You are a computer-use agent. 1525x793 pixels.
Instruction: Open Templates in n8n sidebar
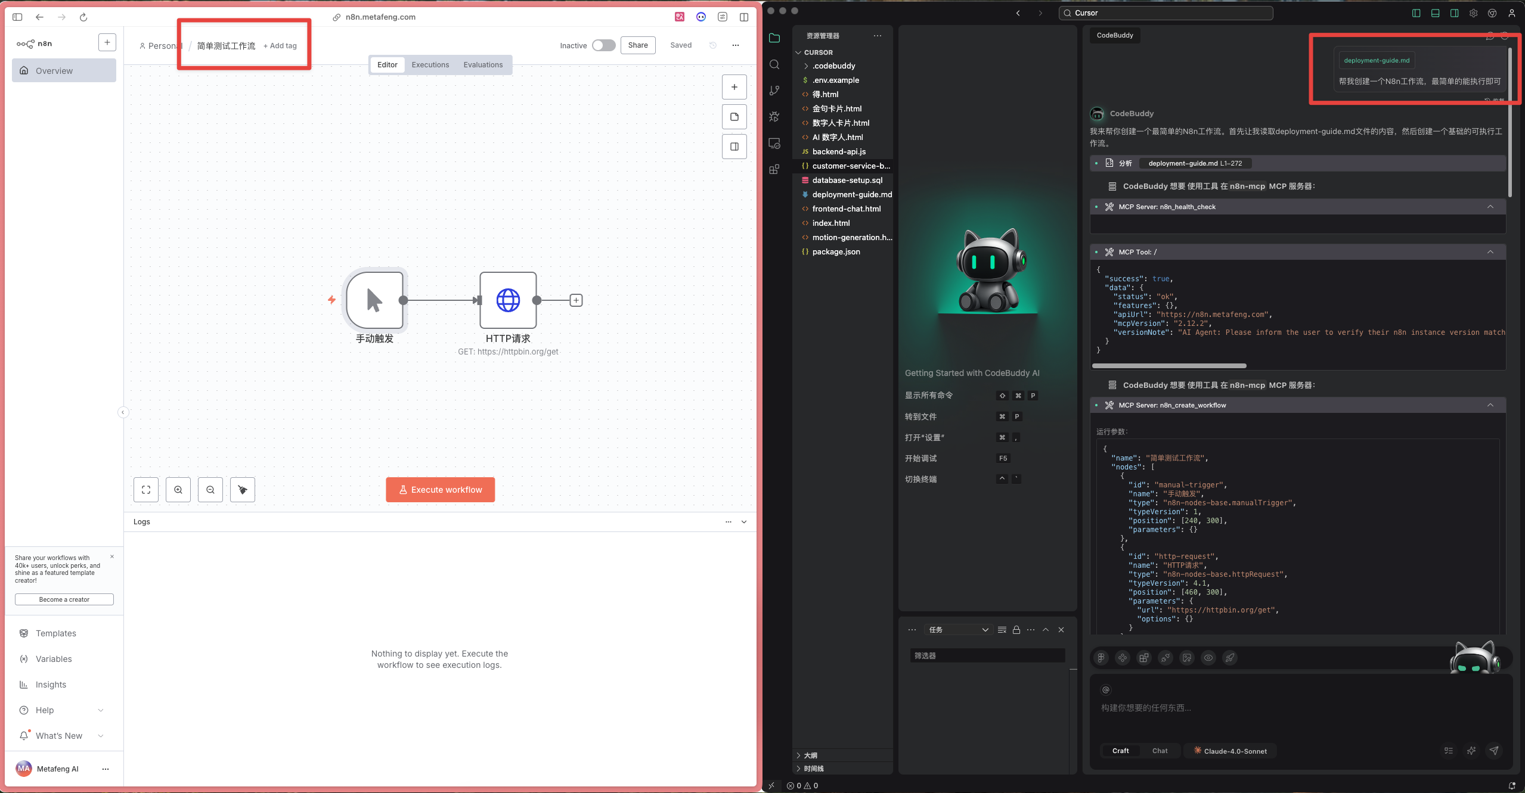[x=56, y=633]
